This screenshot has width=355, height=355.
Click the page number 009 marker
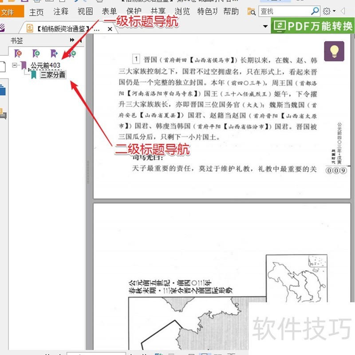coord(336,170)
